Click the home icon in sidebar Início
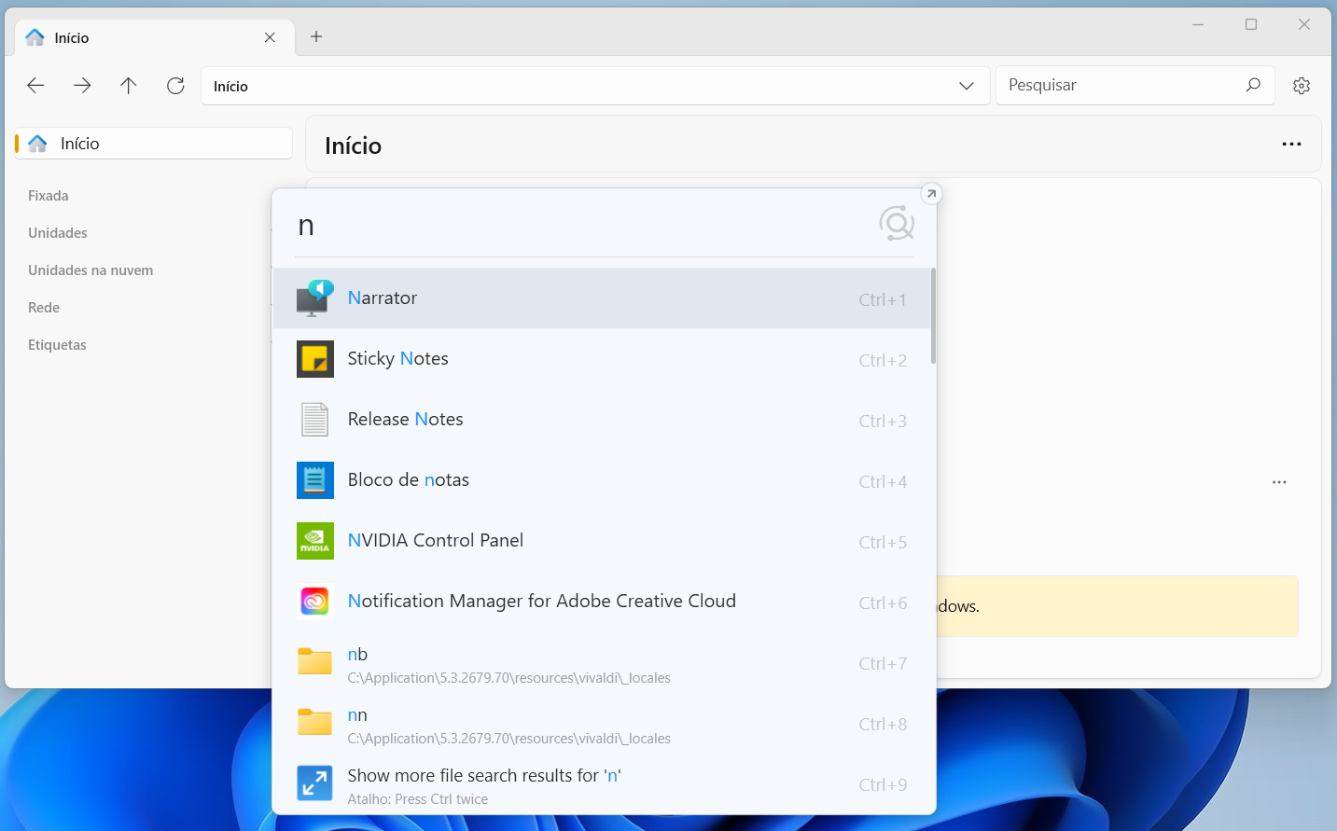The width and height of the screenshot is (1337, 831). (x=37, y=144)
